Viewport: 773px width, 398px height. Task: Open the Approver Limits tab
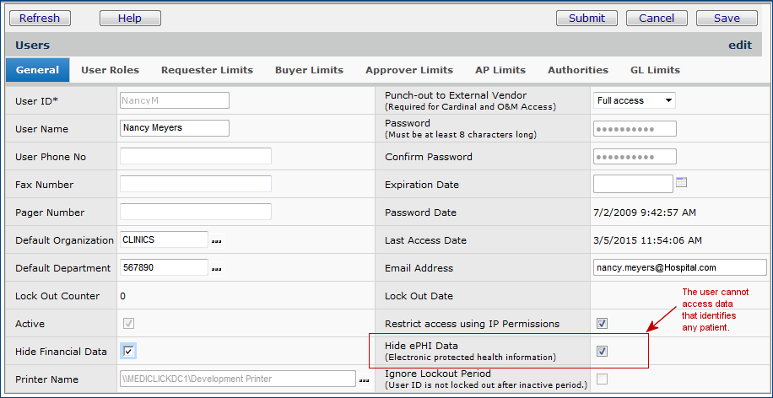click(x=409, y=70)
